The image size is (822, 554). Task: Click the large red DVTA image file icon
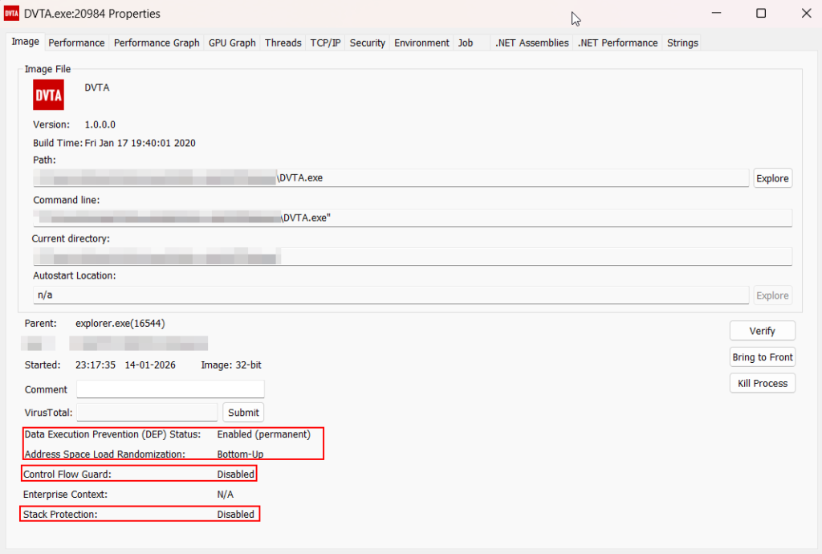48,95
